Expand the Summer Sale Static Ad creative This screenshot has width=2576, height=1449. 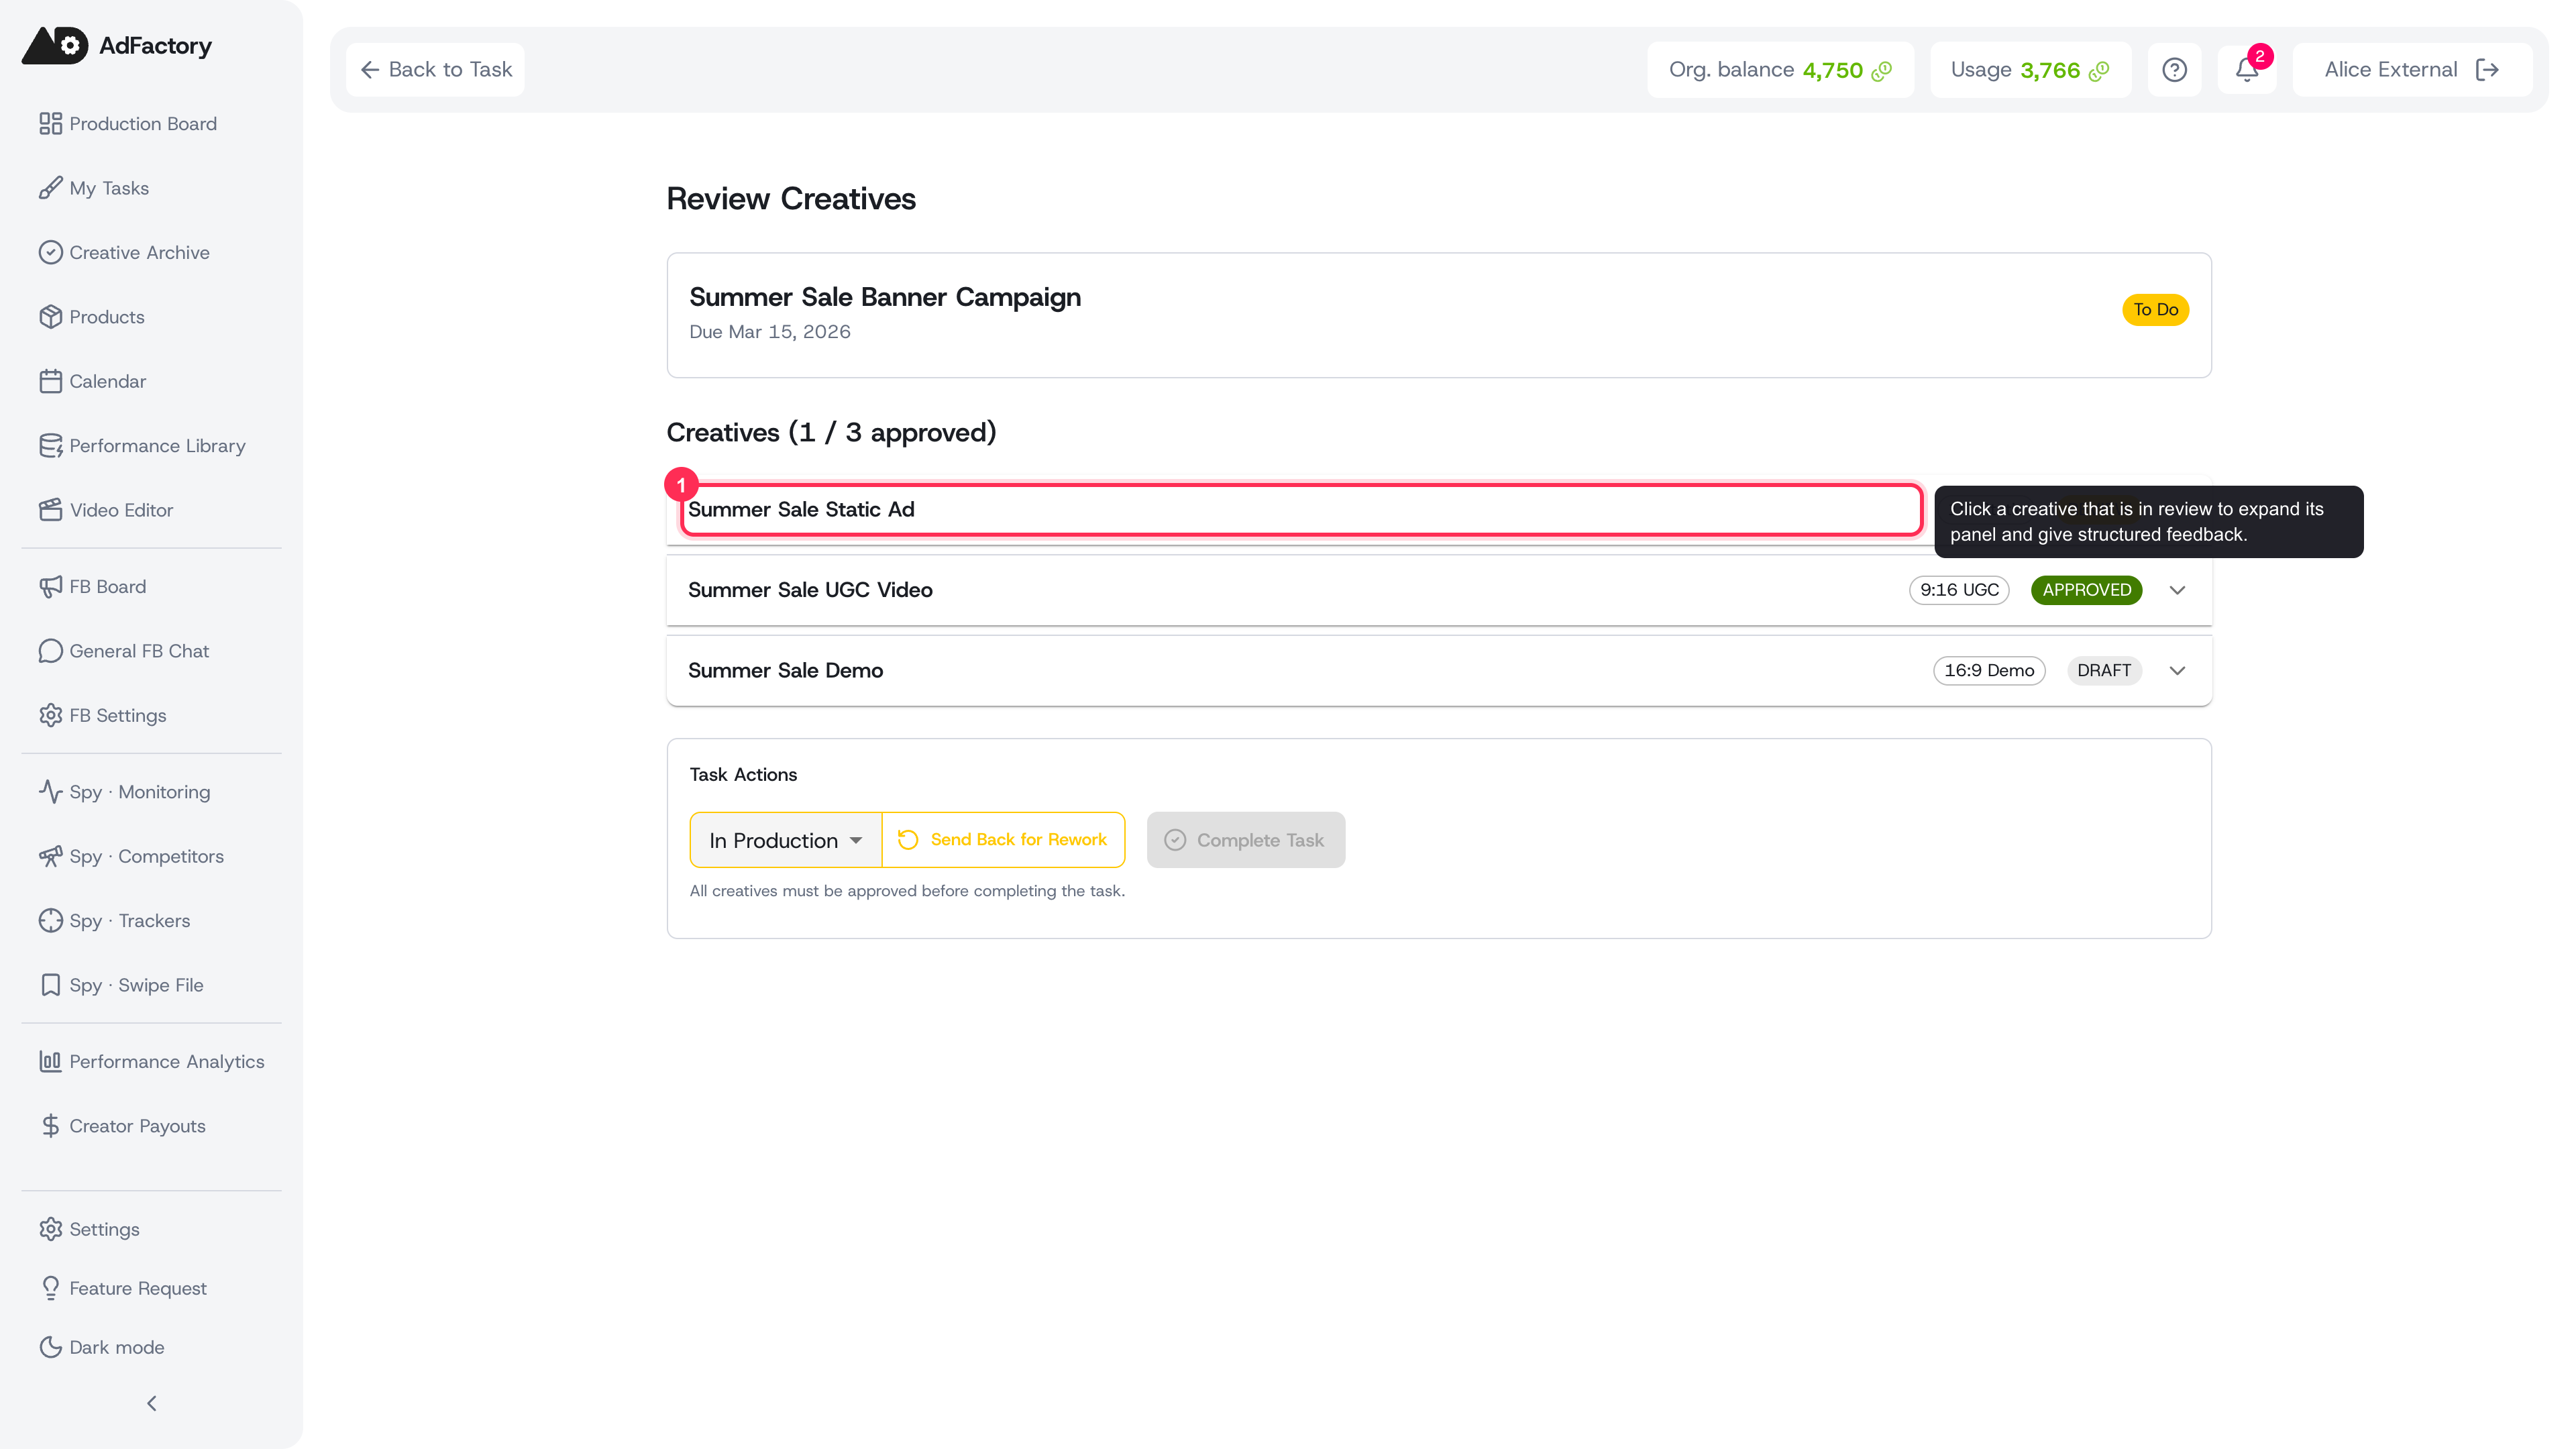1301,510
